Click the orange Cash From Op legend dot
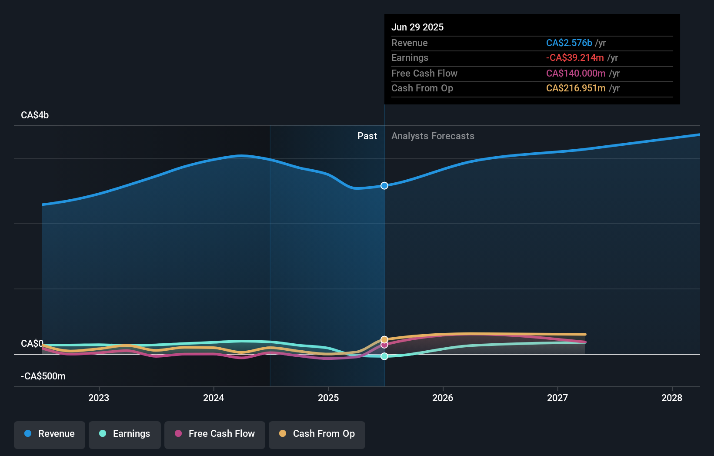Viewport: 714px width, 456px height. [282, 433]
